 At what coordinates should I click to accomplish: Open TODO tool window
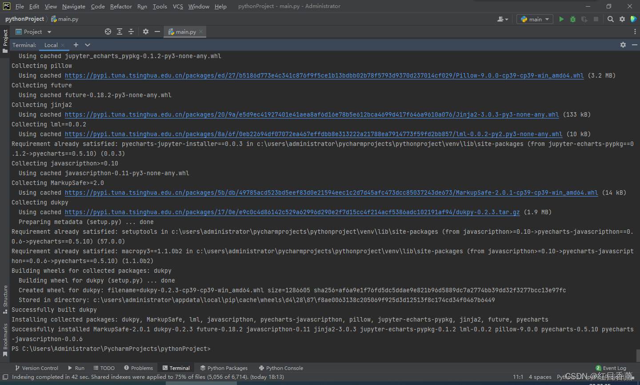(x=104, y=368)
